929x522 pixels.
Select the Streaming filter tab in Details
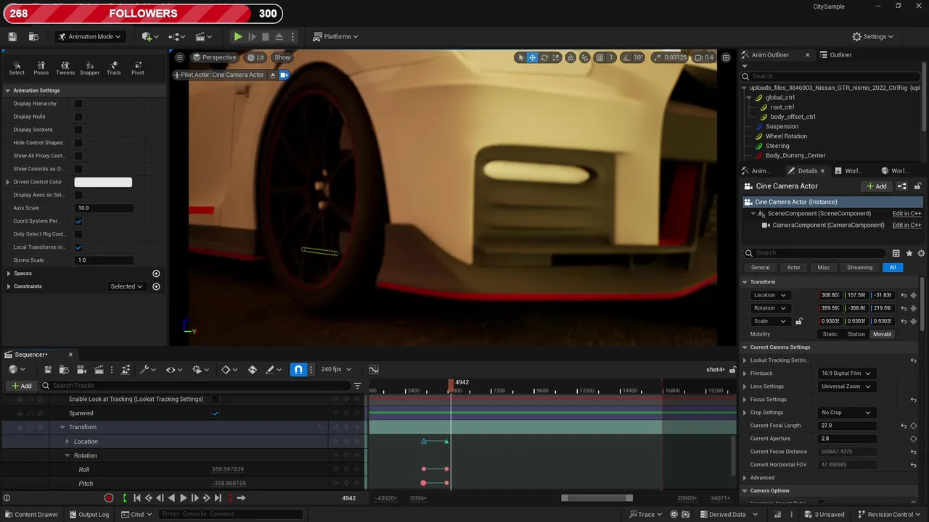point(859,268)
